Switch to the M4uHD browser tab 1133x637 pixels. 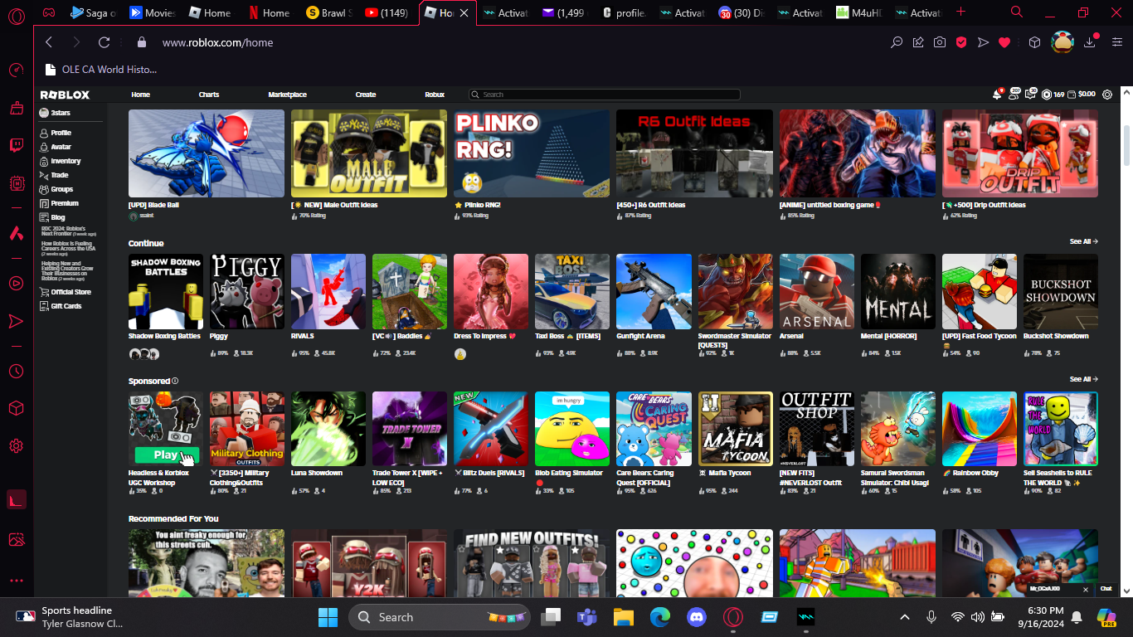click(858, 12)
